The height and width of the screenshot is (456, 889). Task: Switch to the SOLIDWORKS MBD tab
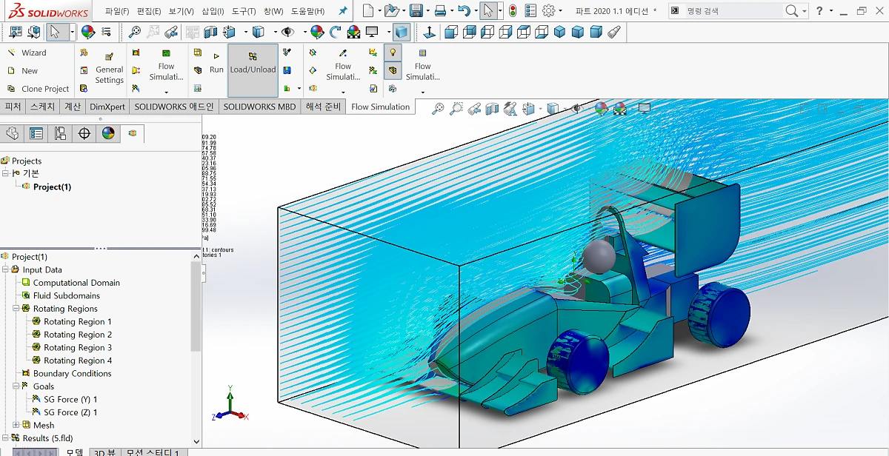(x=259, y=107)
